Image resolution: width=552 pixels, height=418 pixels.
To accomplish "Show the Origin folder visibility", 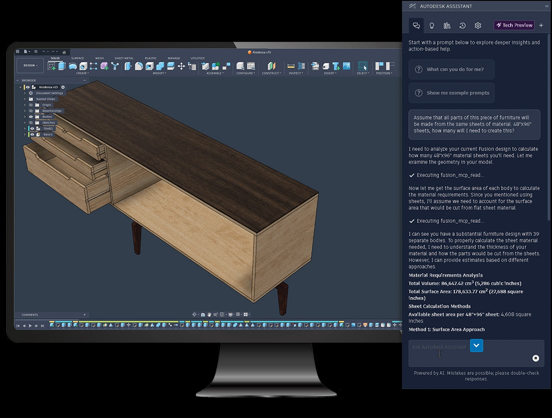I will (x=31, y=105).
